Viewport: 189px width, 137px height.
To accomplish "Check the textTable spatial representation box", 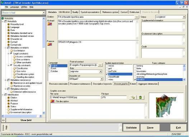I will coord(107,71).
